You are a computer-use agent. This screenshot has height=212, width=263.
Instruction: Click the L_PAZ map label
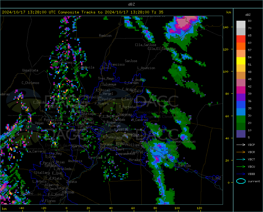tap(217, 178)
